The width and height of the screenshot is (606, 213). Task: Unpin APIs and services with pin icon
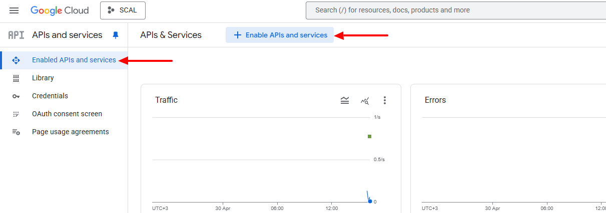(116, 35)
